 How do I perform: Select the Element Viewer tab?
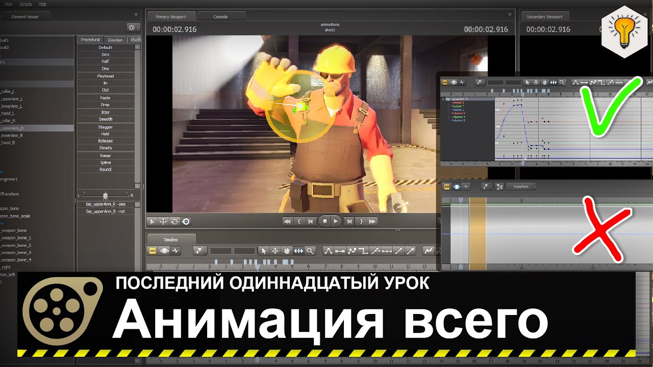click(x=24, y=17)
